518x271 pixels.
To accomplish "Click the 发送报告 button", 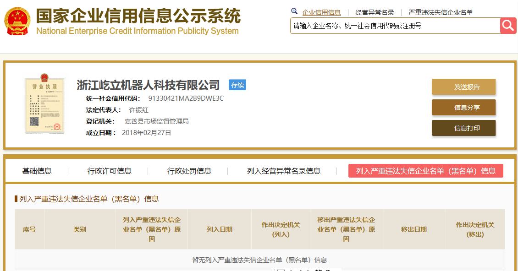I will point(463,87).
